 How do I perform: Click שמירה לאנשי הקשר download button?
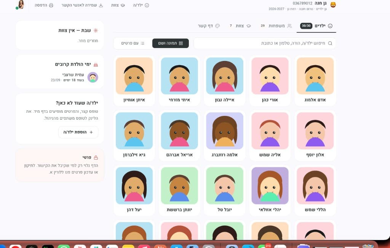[82, 5]
